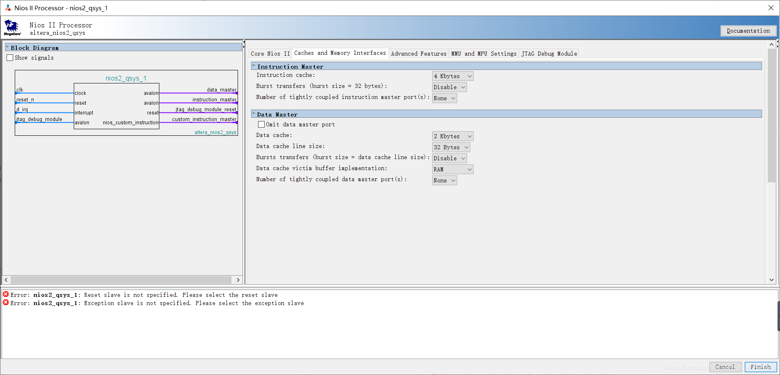Image resolution: width=780 pixels, height=375 pixels.
Task: Click block diagram scroll left arrow
Action: pyautogui.click(x=6, y=280)
